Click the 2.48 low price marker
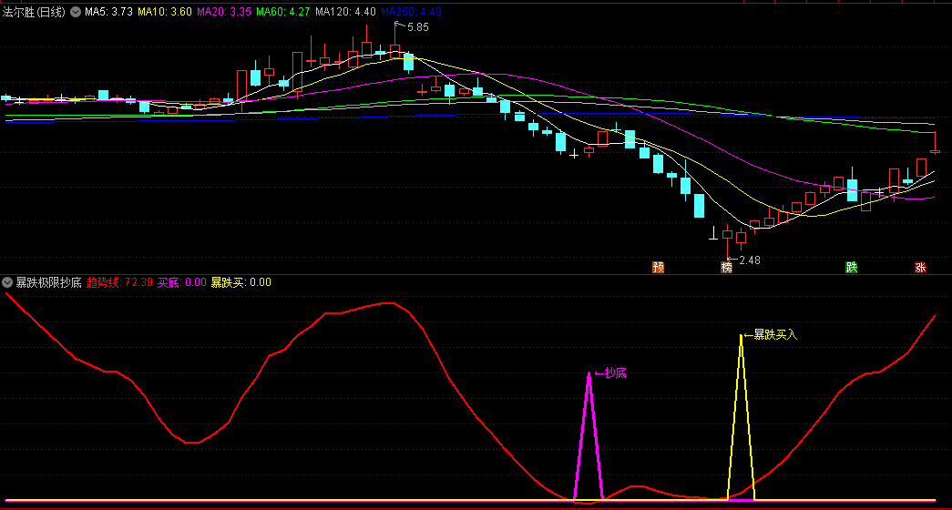Image resolution: width=952 pixels, height=510 pixels. coord(748,260)
